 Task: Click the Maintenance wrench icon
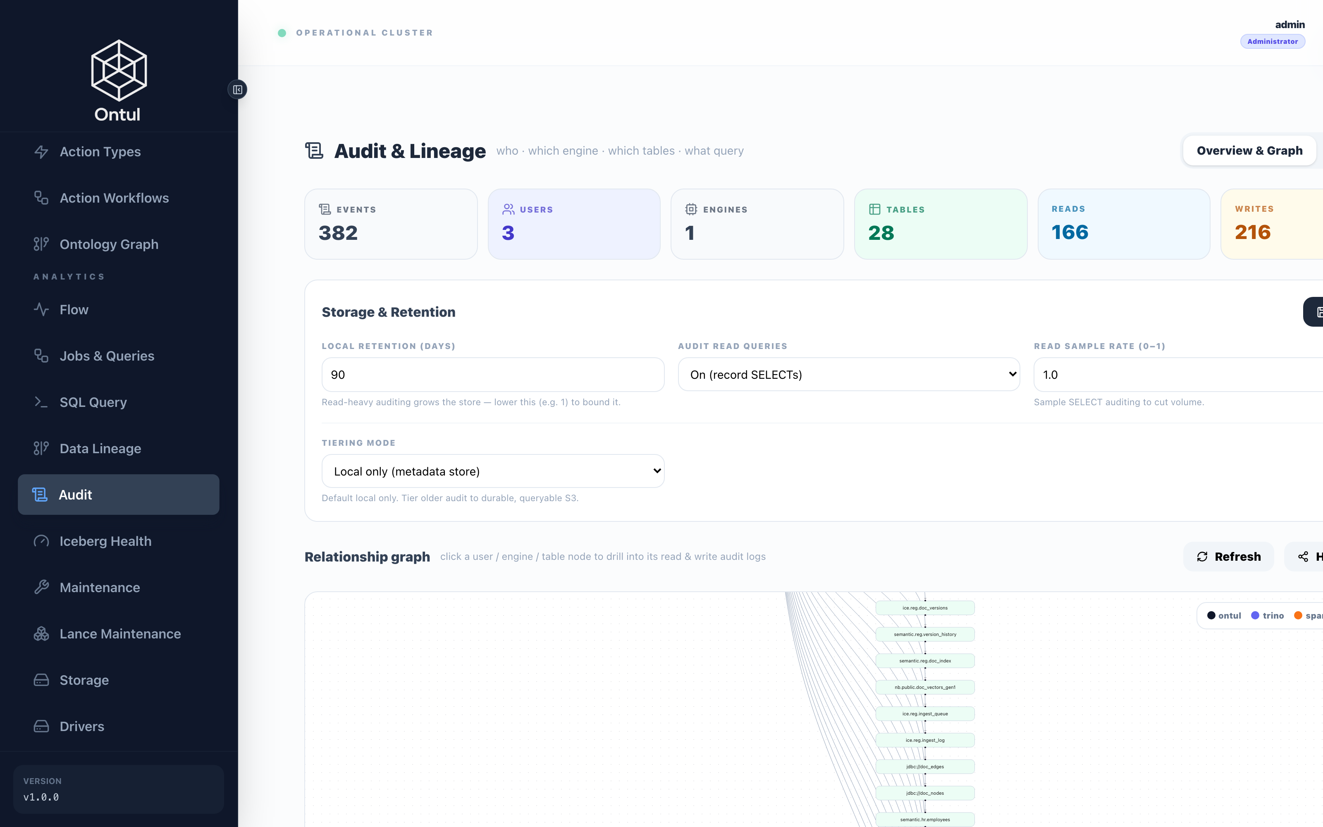pyautogui.click(x=41, y=588)
